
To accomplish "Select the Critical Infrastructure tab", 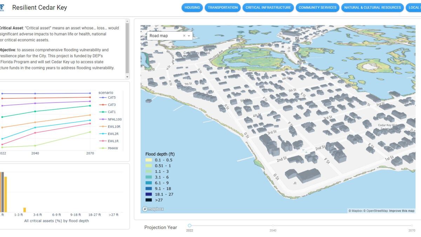I will tap(268, 7).
